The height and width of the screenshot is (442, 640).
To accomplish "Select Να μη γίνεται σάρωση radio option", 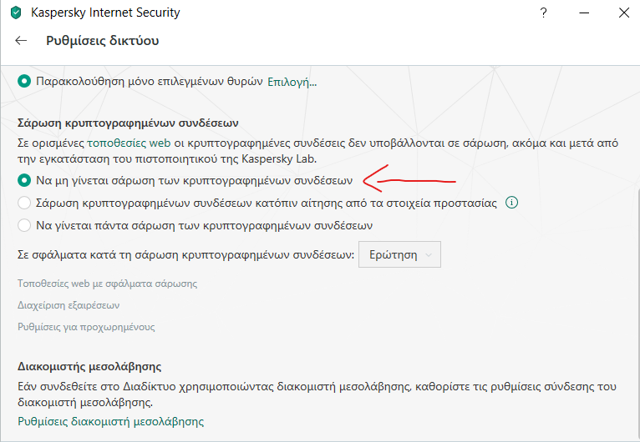I will coord(24,180).
